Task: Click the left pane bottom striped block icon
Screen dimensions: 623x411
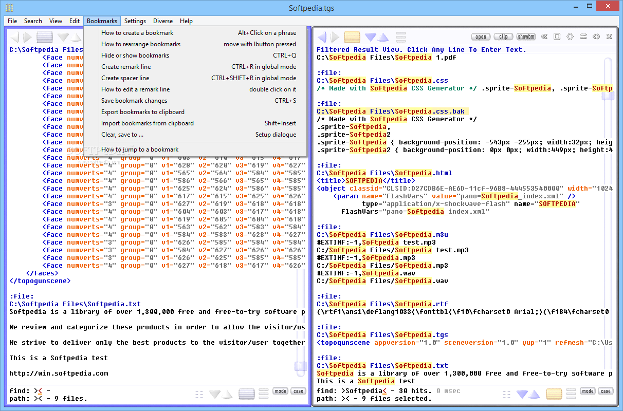Action: 247,394
